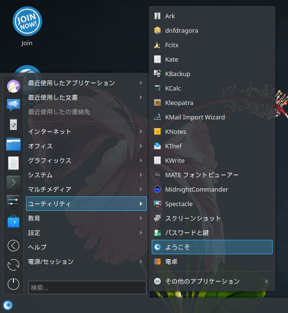Click the KNotes yellow note icon

(x=157, y=131)
